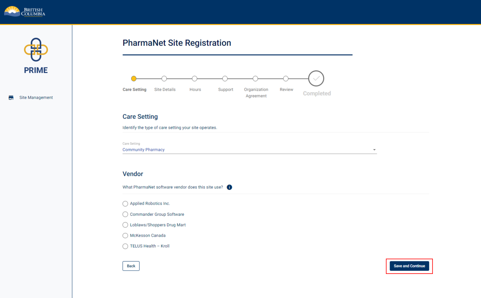481x298 pixels.
Task: Go to the Site Details step
Action: tap(164, 79)
